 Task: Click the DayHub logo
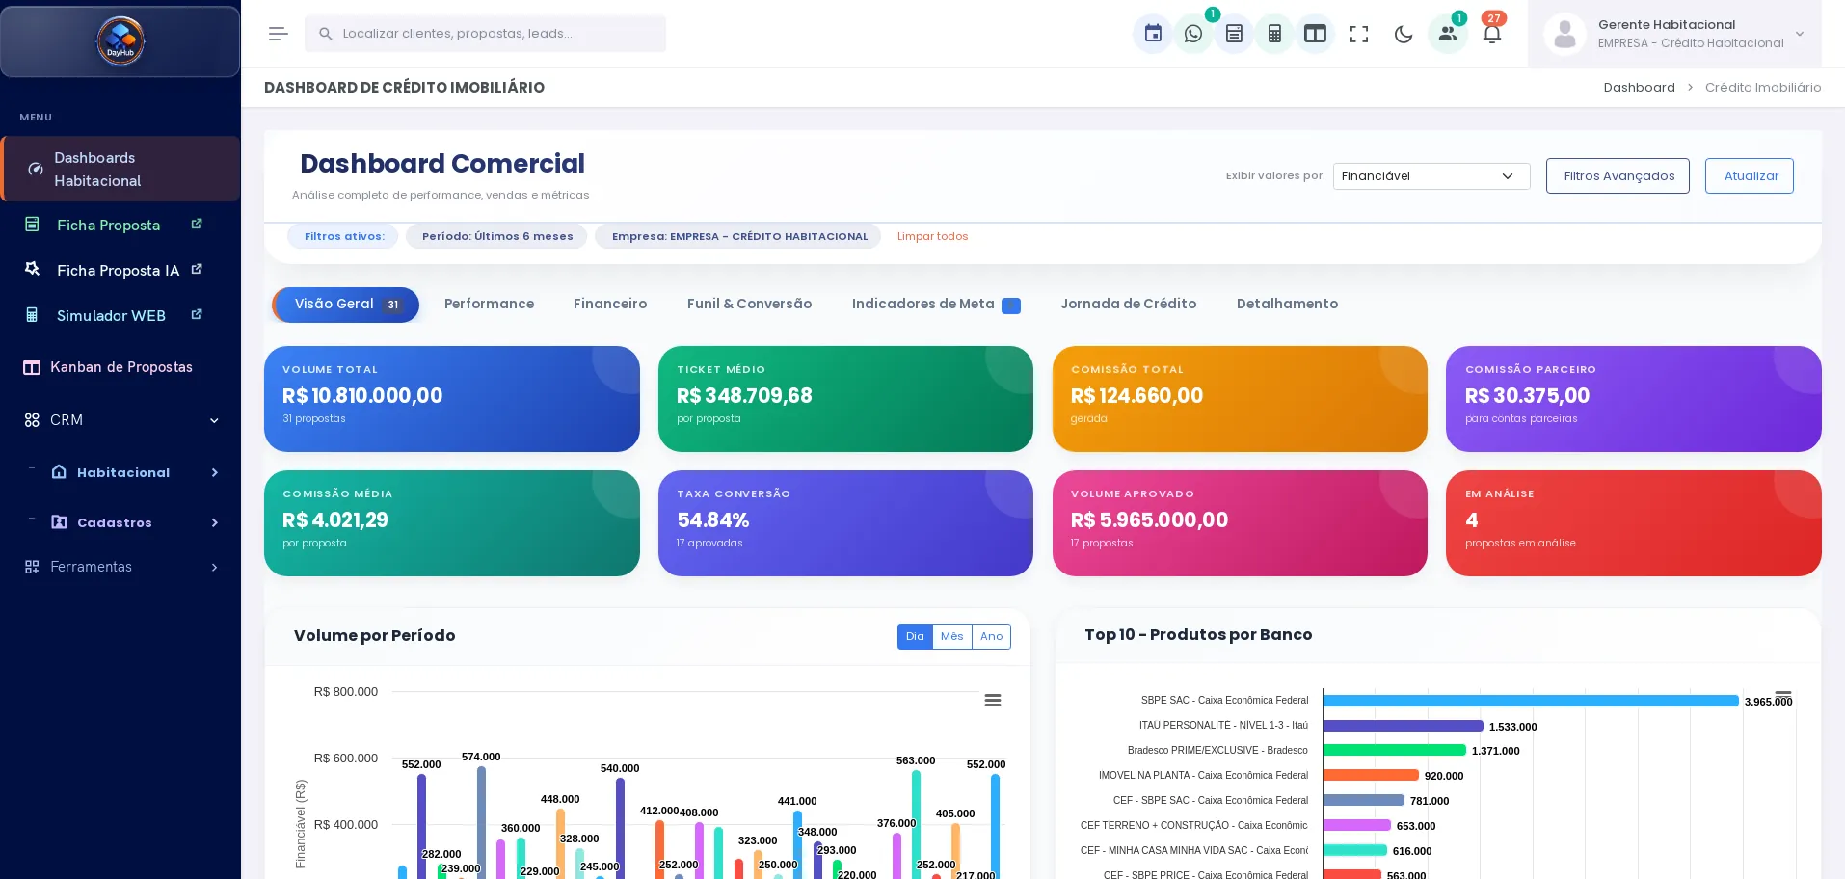click(120, 41)
